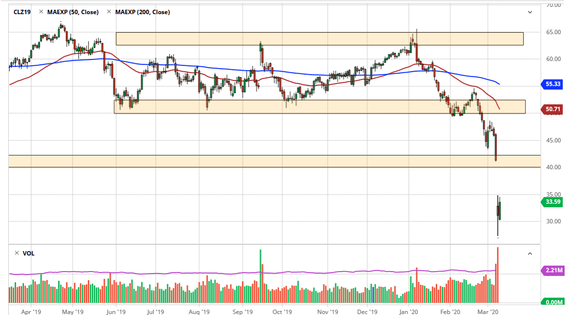Click the 33.59 green last price tag
The width and height of the screenshot is (569, 315).
coord(552,202)
